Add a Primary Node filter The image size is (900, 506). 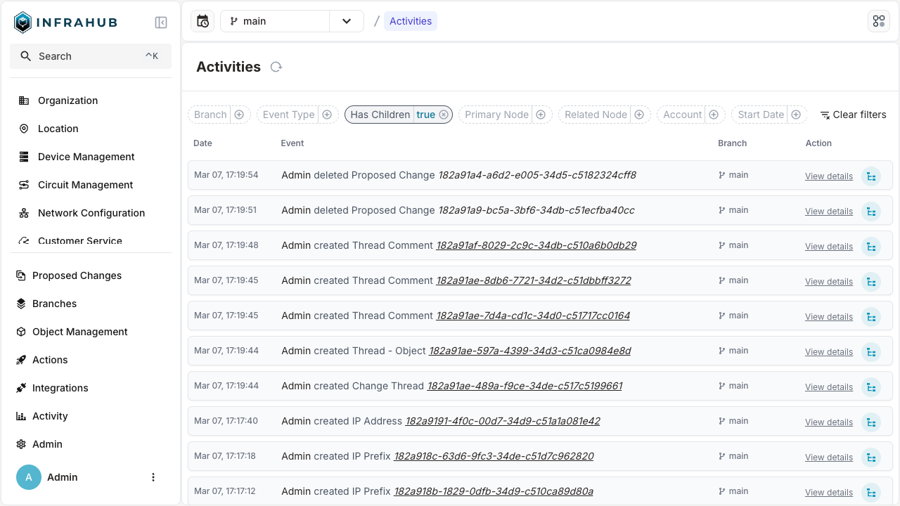click(x=541, y=115)
